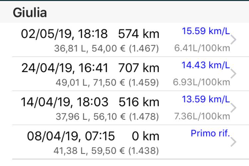This screenshot has width=249, height=166.
Task: Open the 14/04/19 refuel entry chevron
Action: point(233,108)
